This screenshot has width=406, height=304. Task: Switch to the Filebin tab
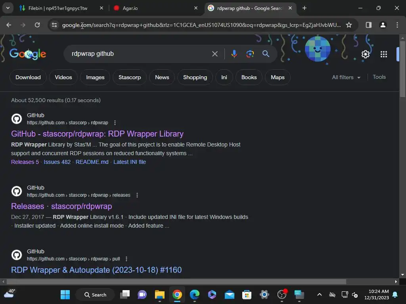coord(58,8)
